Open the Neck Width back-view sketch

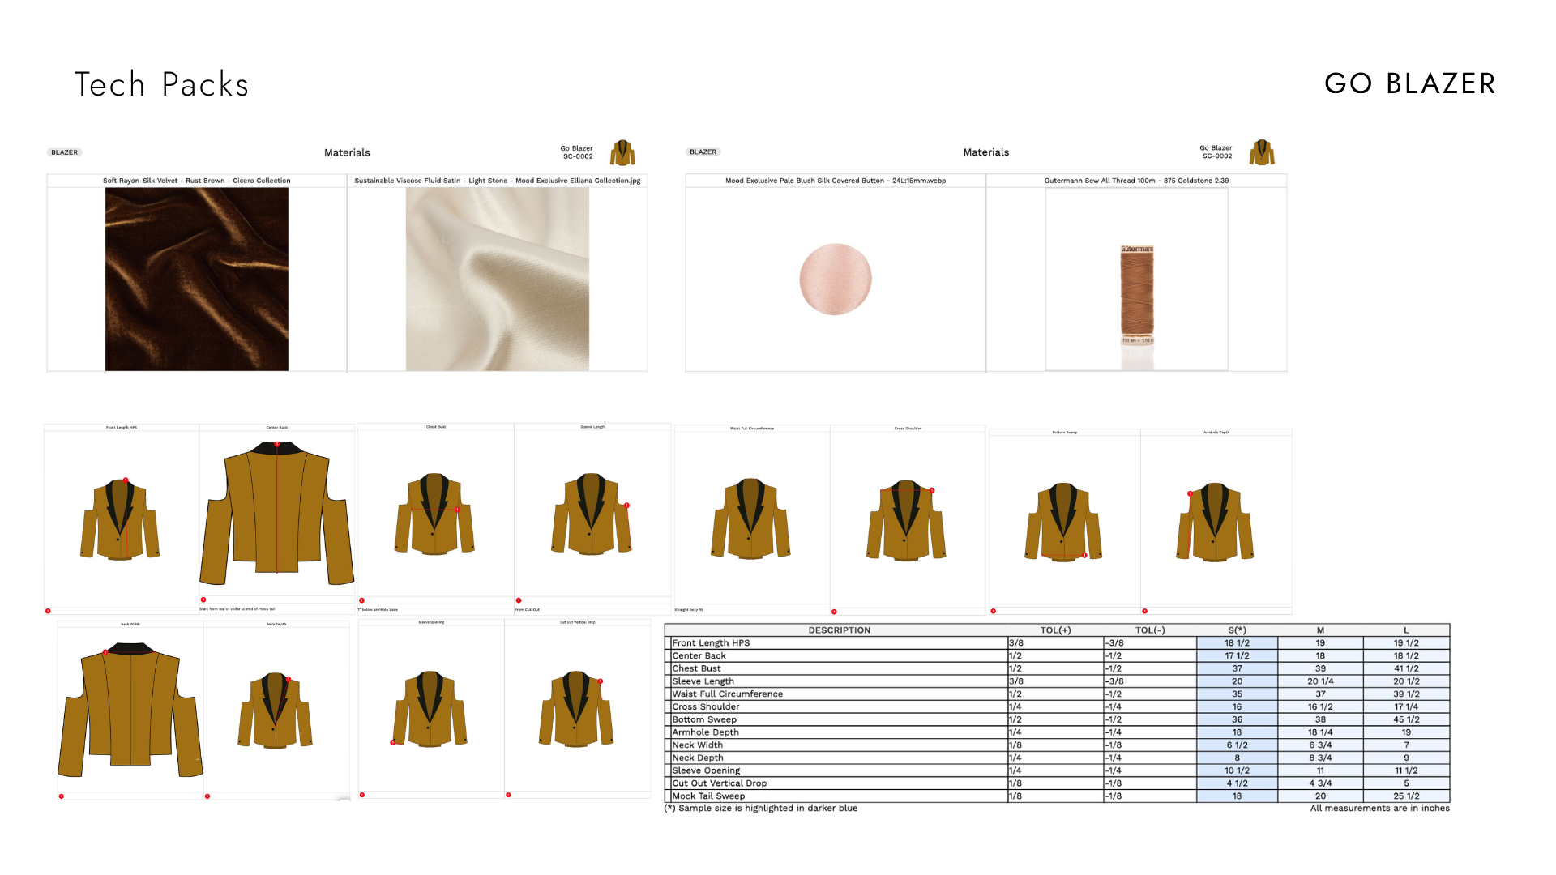(x=130, y=711)
